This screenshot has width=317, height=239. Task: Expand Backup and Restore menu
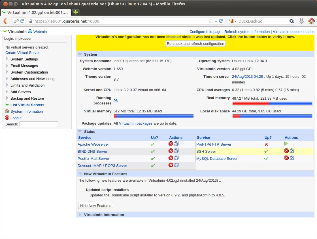[x=7, y=98]
